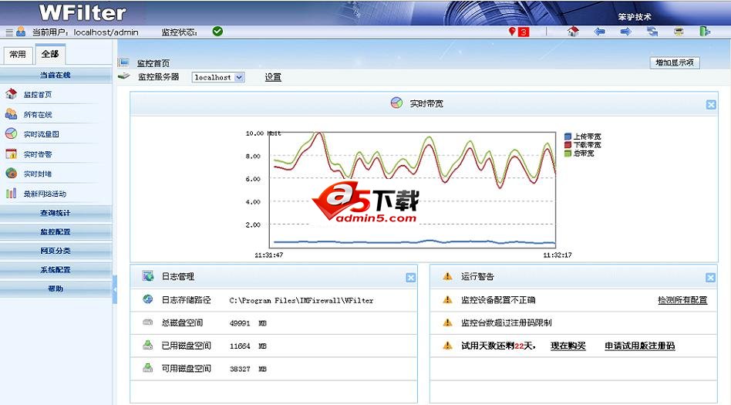Click the 日志存储路径 globe icon
The image size is (731, 405).
pyautogui.click(x=148, y=299)
